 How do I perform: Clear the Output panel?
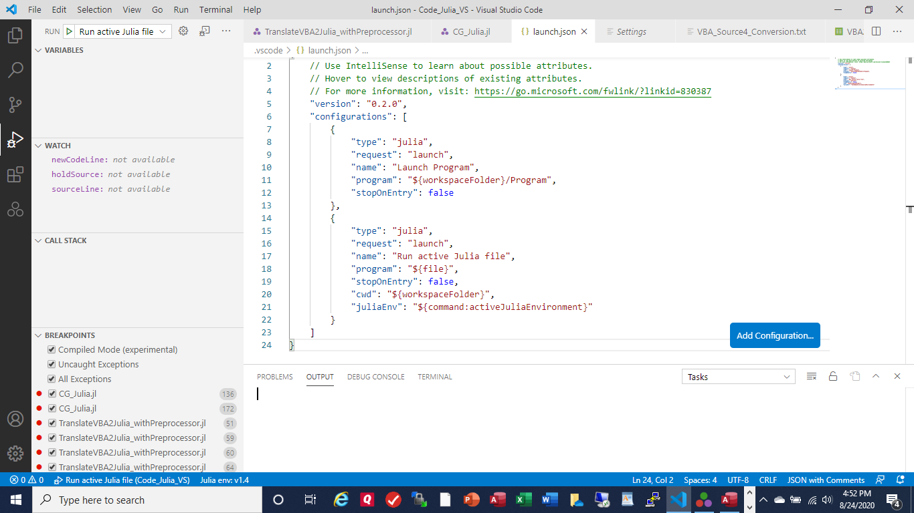click(812, 376)
